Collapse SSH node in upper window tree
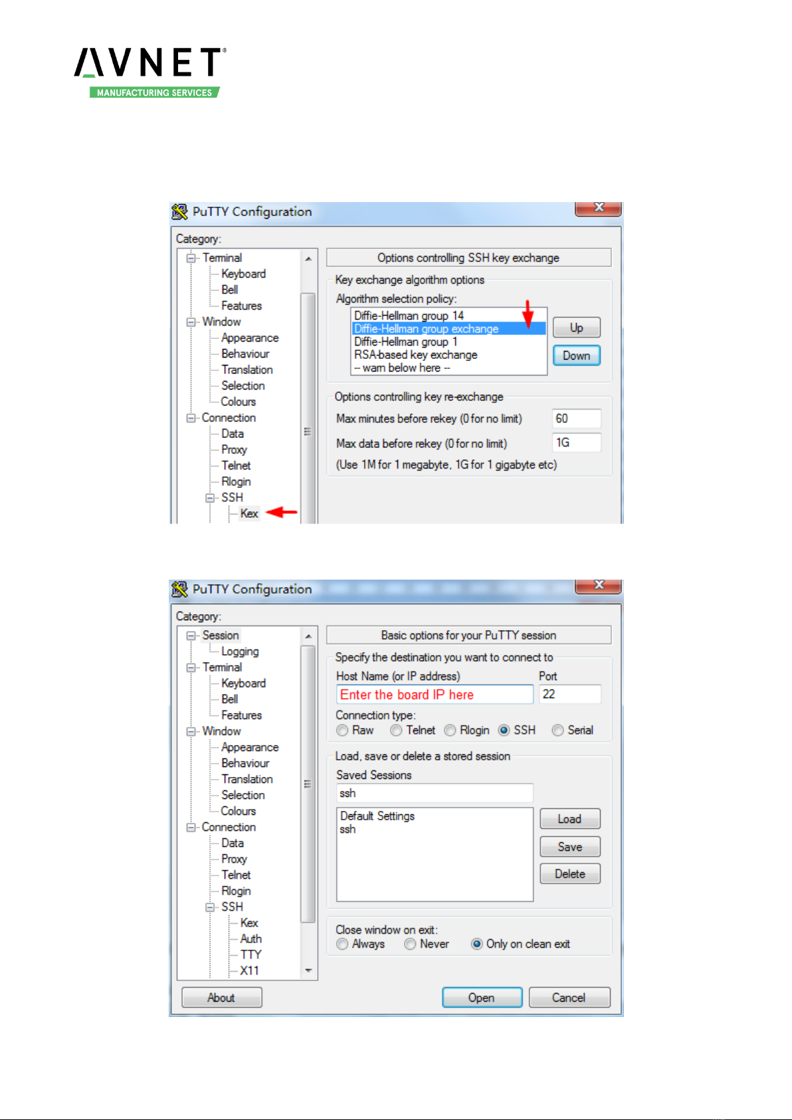The width and height of the screenshot is (792, 1120). pyautogui.click(x=210, y=498)
